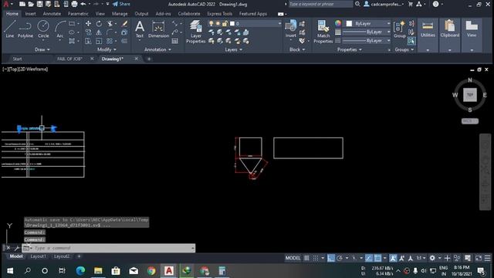Activate the Trim tool

coord(110,24)
